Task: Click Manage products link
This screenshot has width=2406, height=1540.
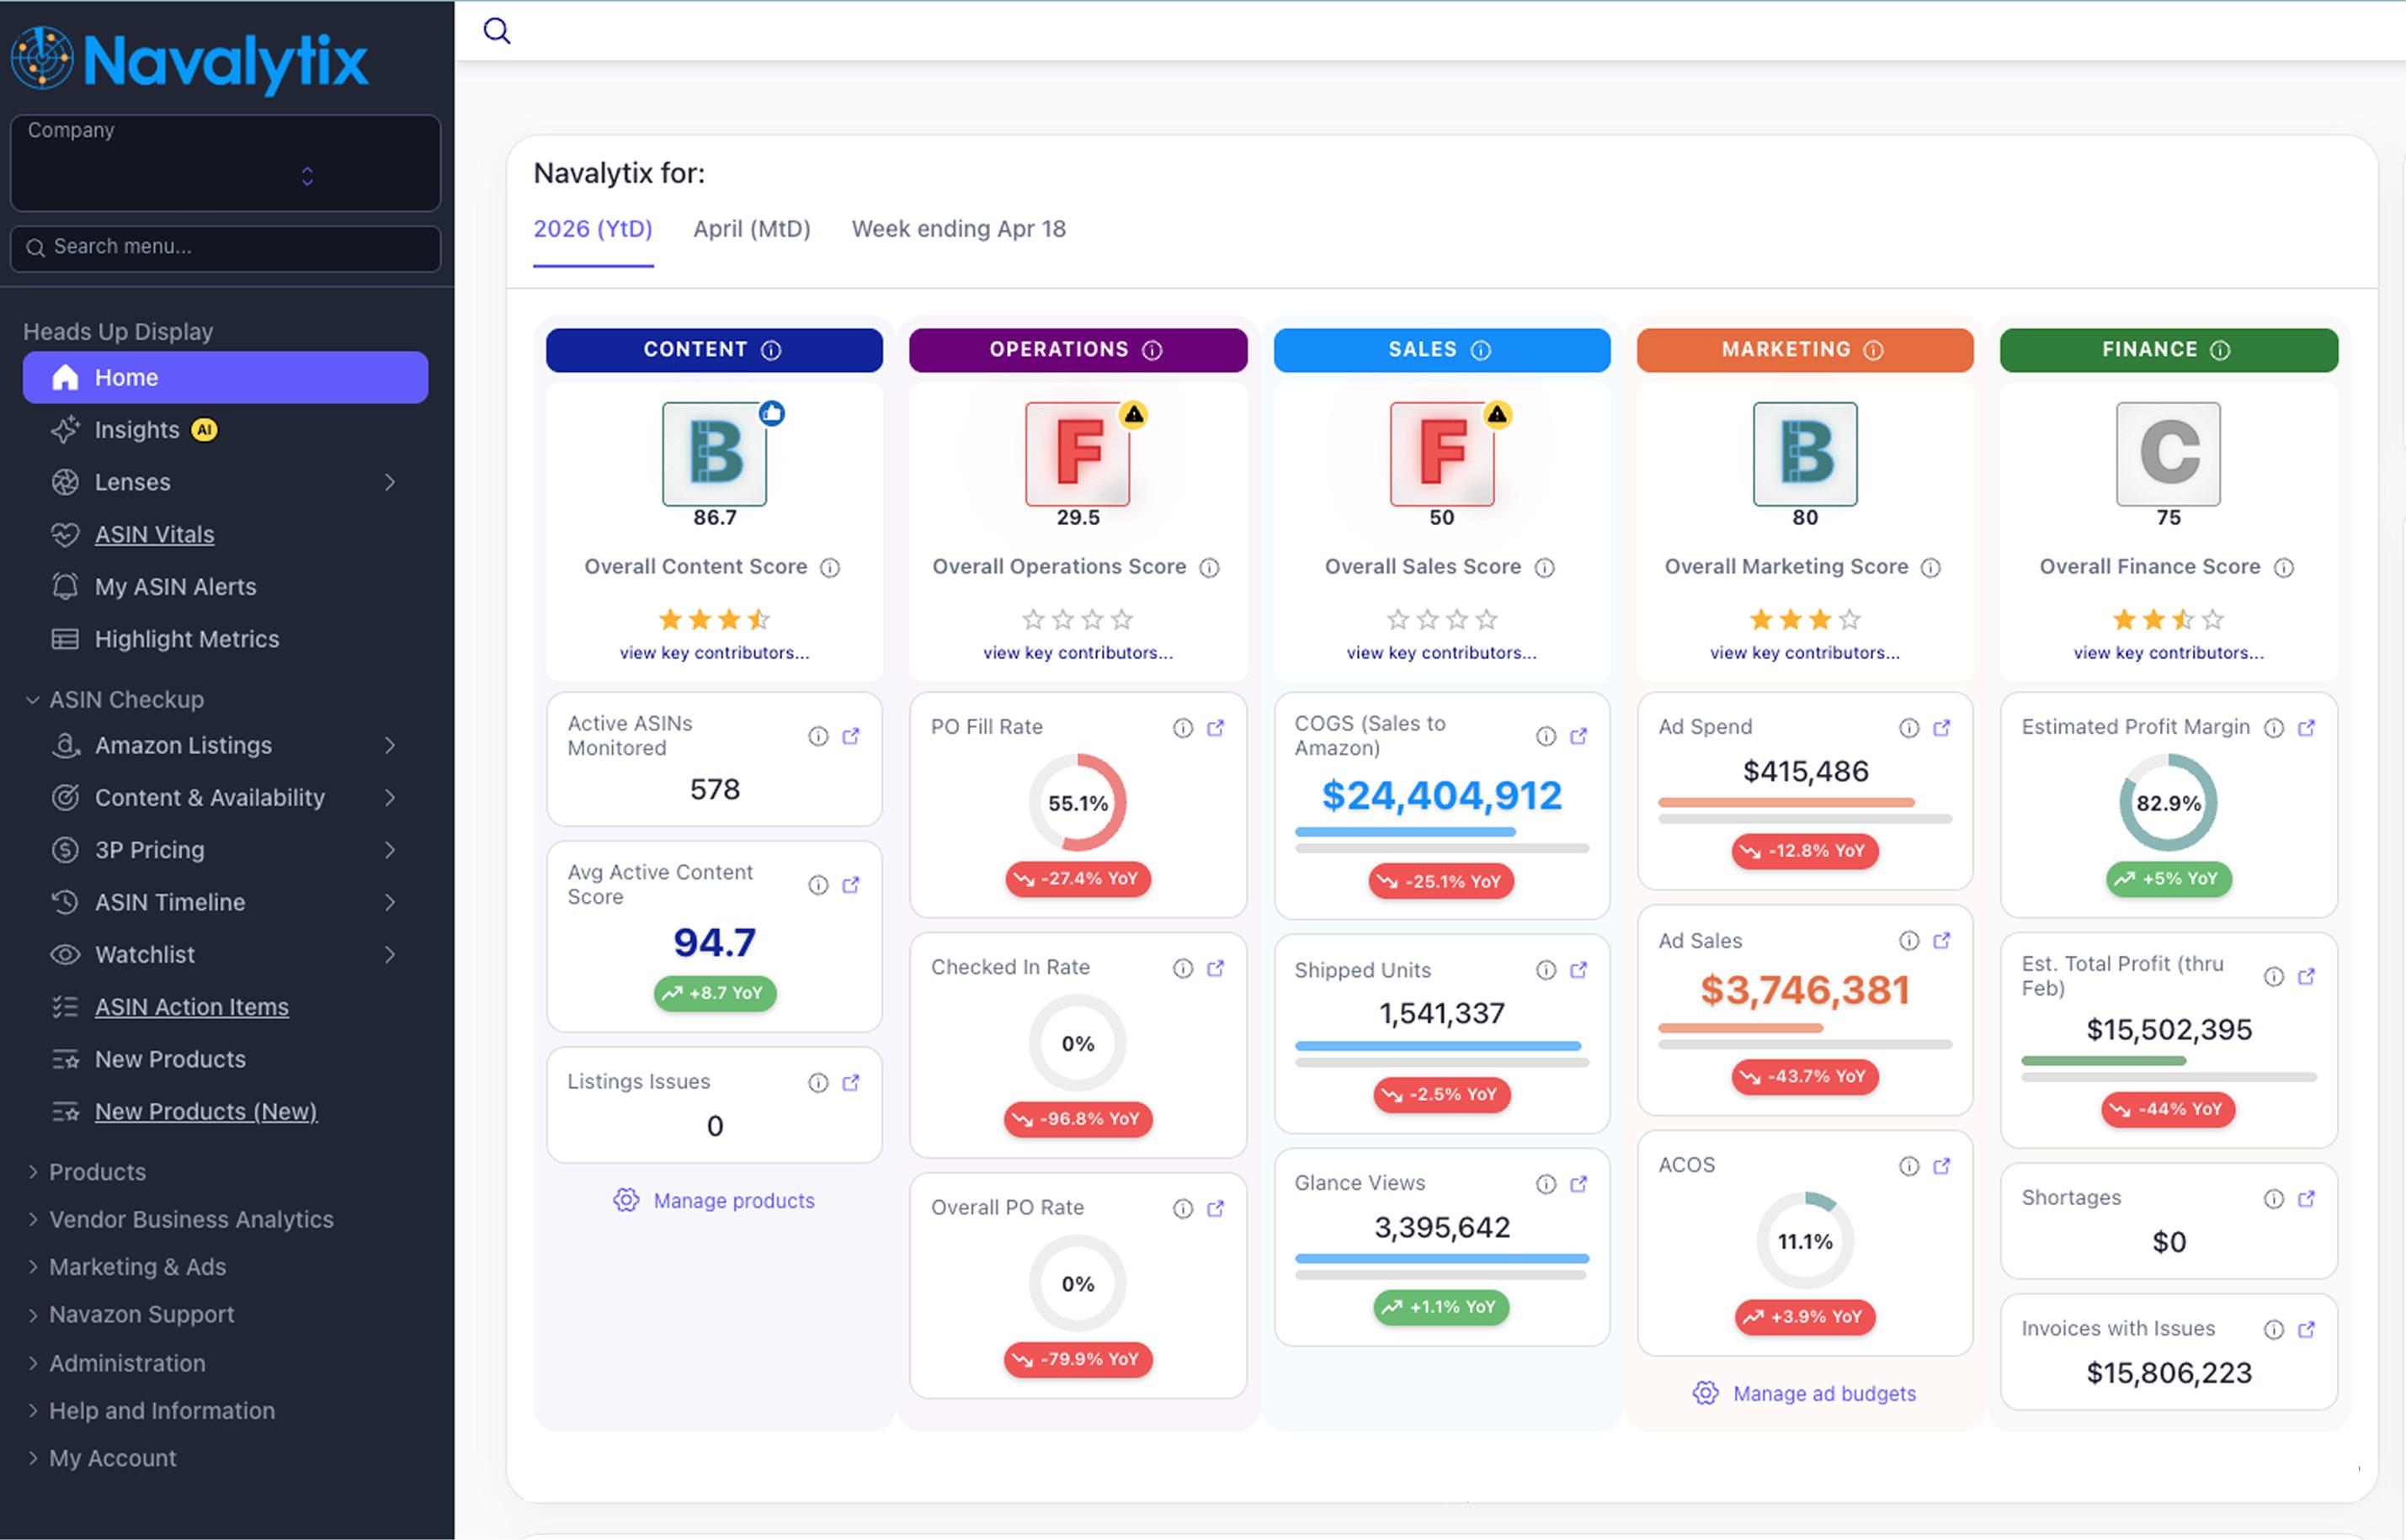Action: [x=714, y=1200]
